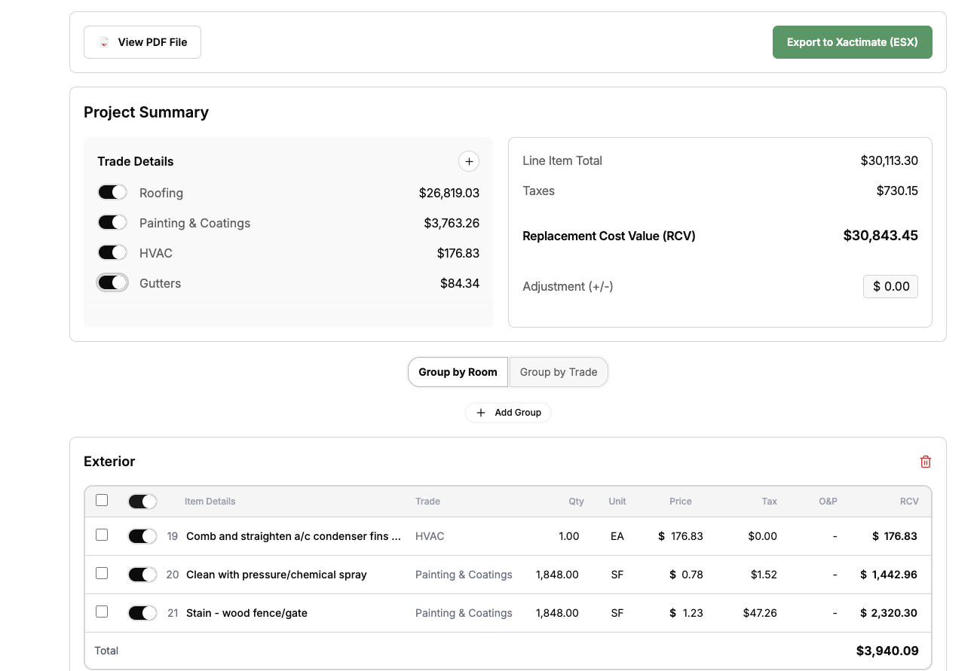Turn off the HVAC trade toggle
The height and width of the screenshot is (671, 980).
112,253
